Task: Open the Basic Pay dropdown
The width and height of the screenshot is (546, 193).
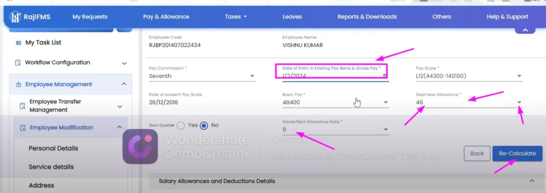Action: (335, 103)
